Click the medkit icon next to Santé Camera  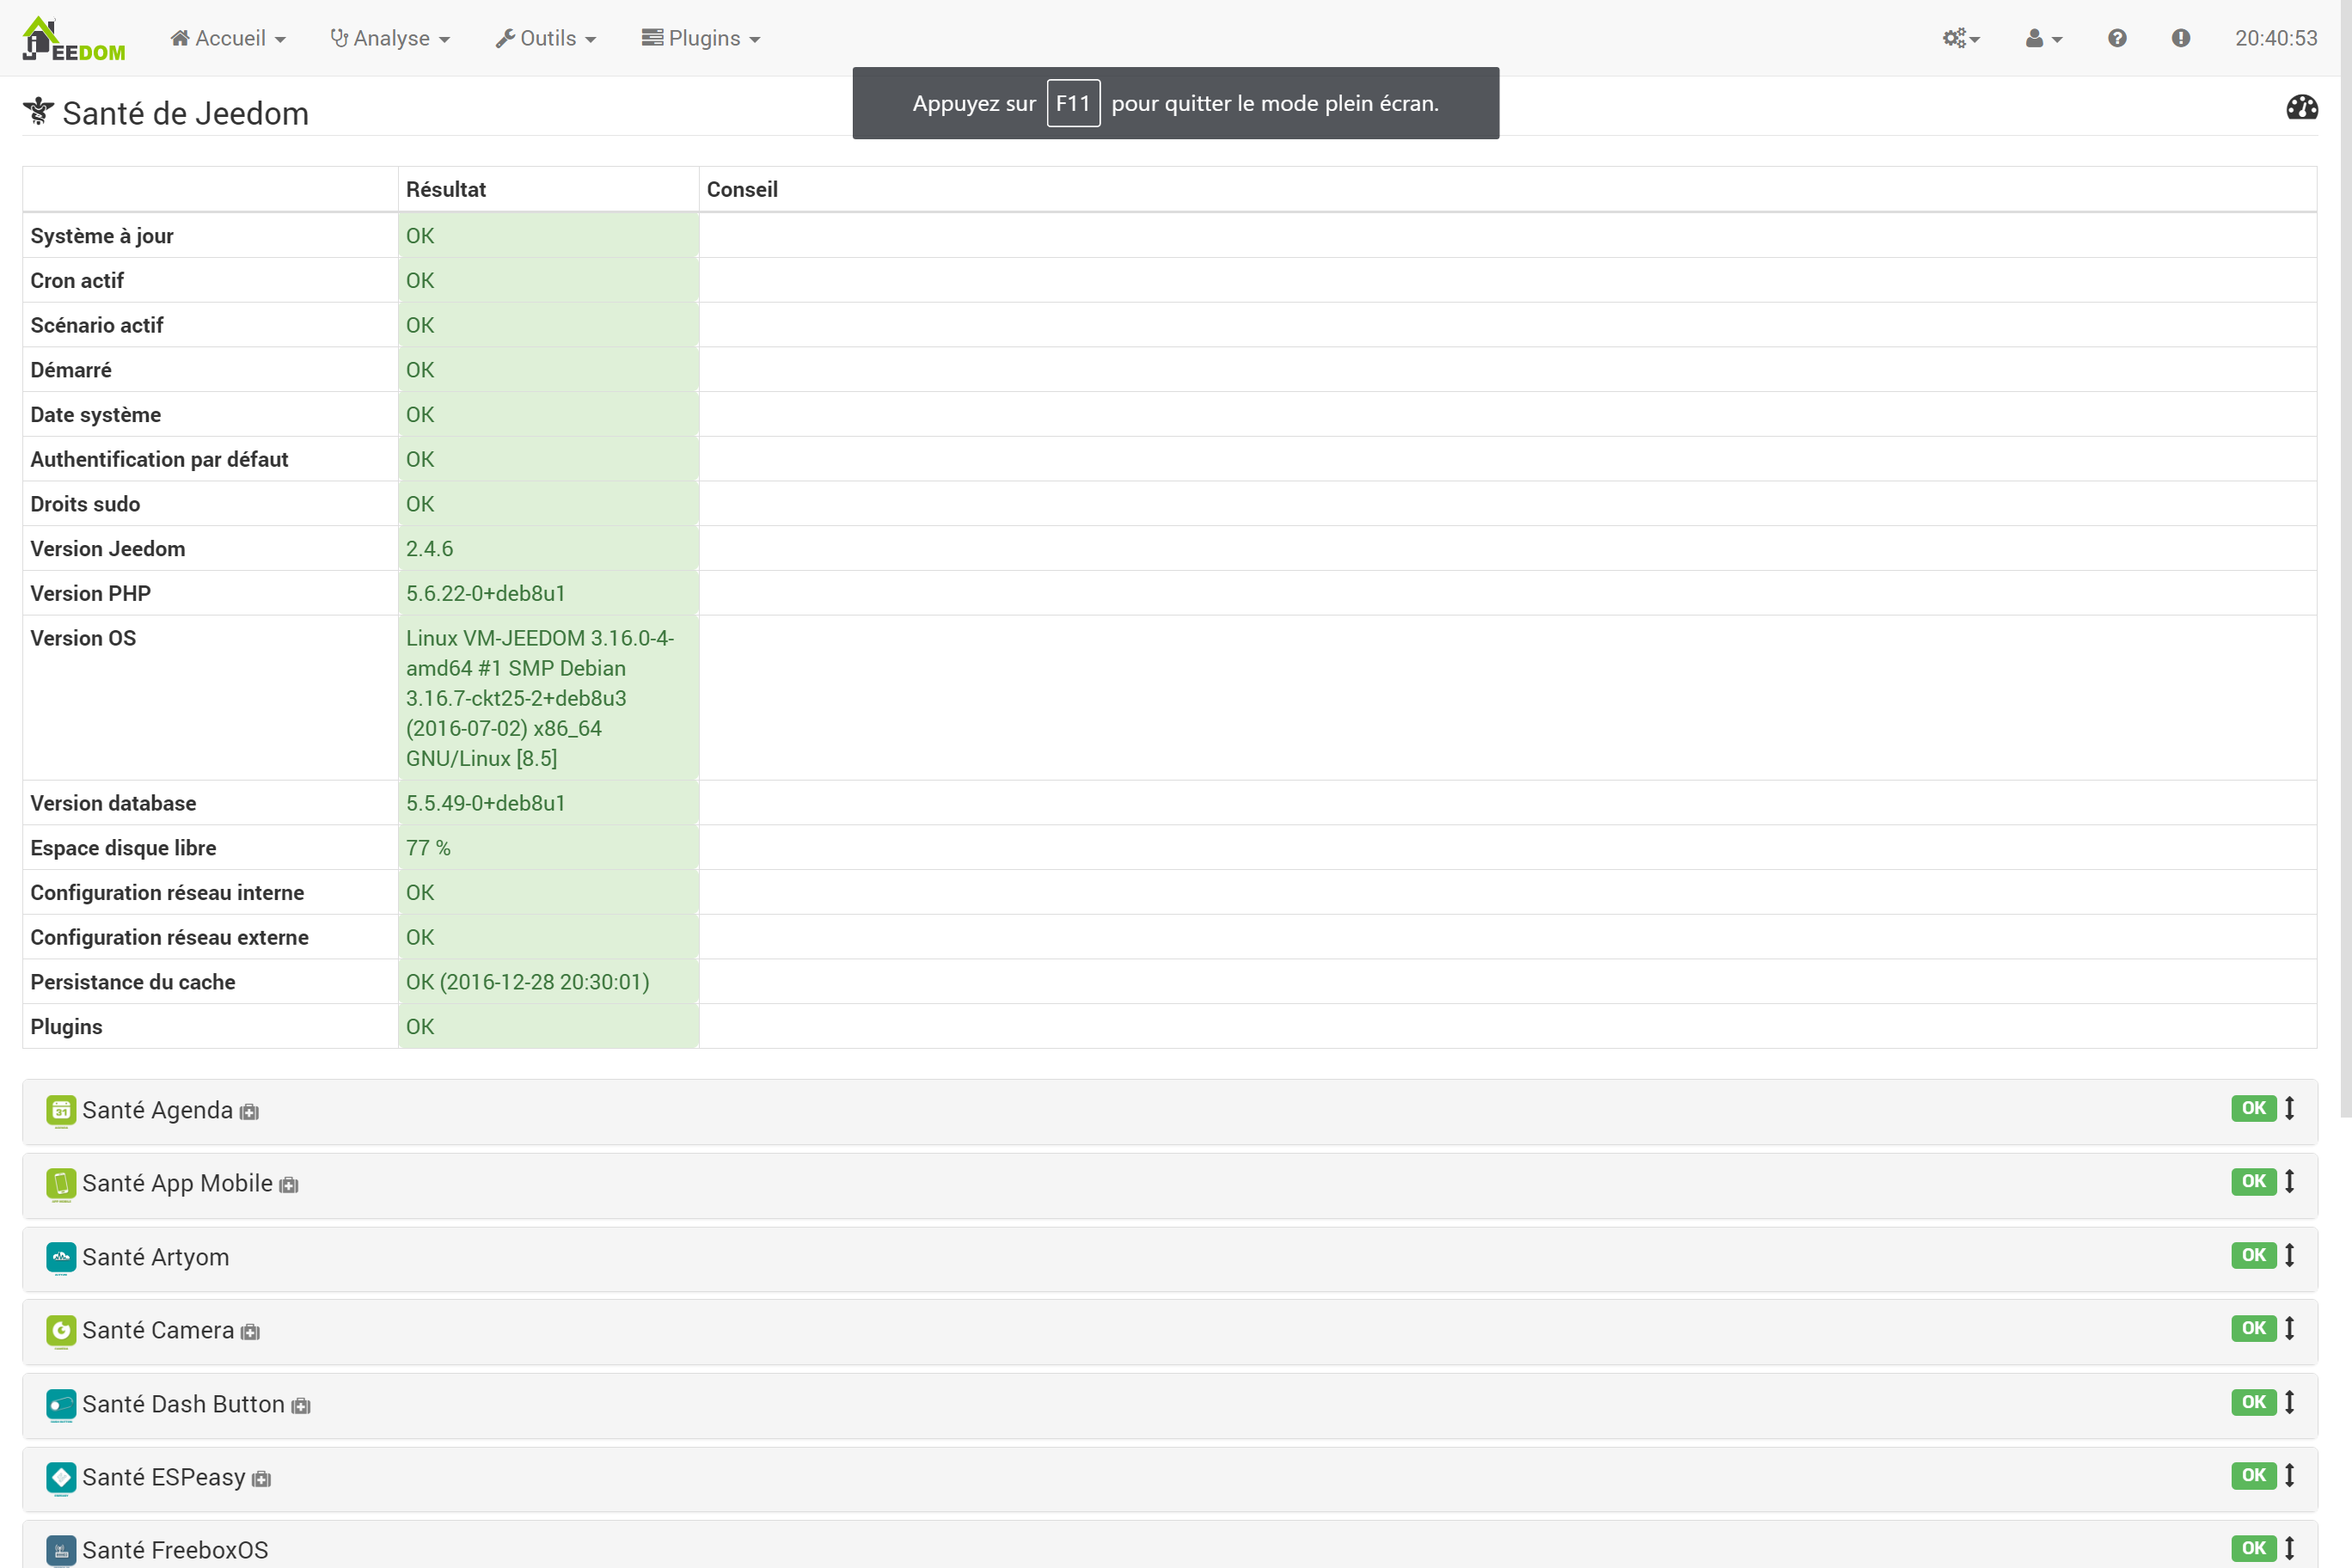(251, 1332)
